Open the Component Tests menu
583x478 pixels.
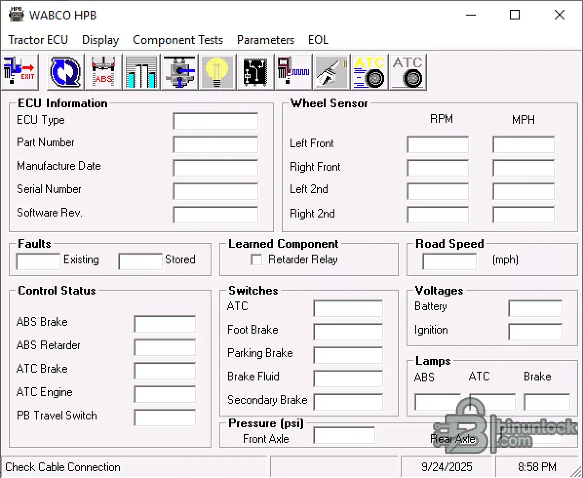pyautogui.click(x=178, y=40)
